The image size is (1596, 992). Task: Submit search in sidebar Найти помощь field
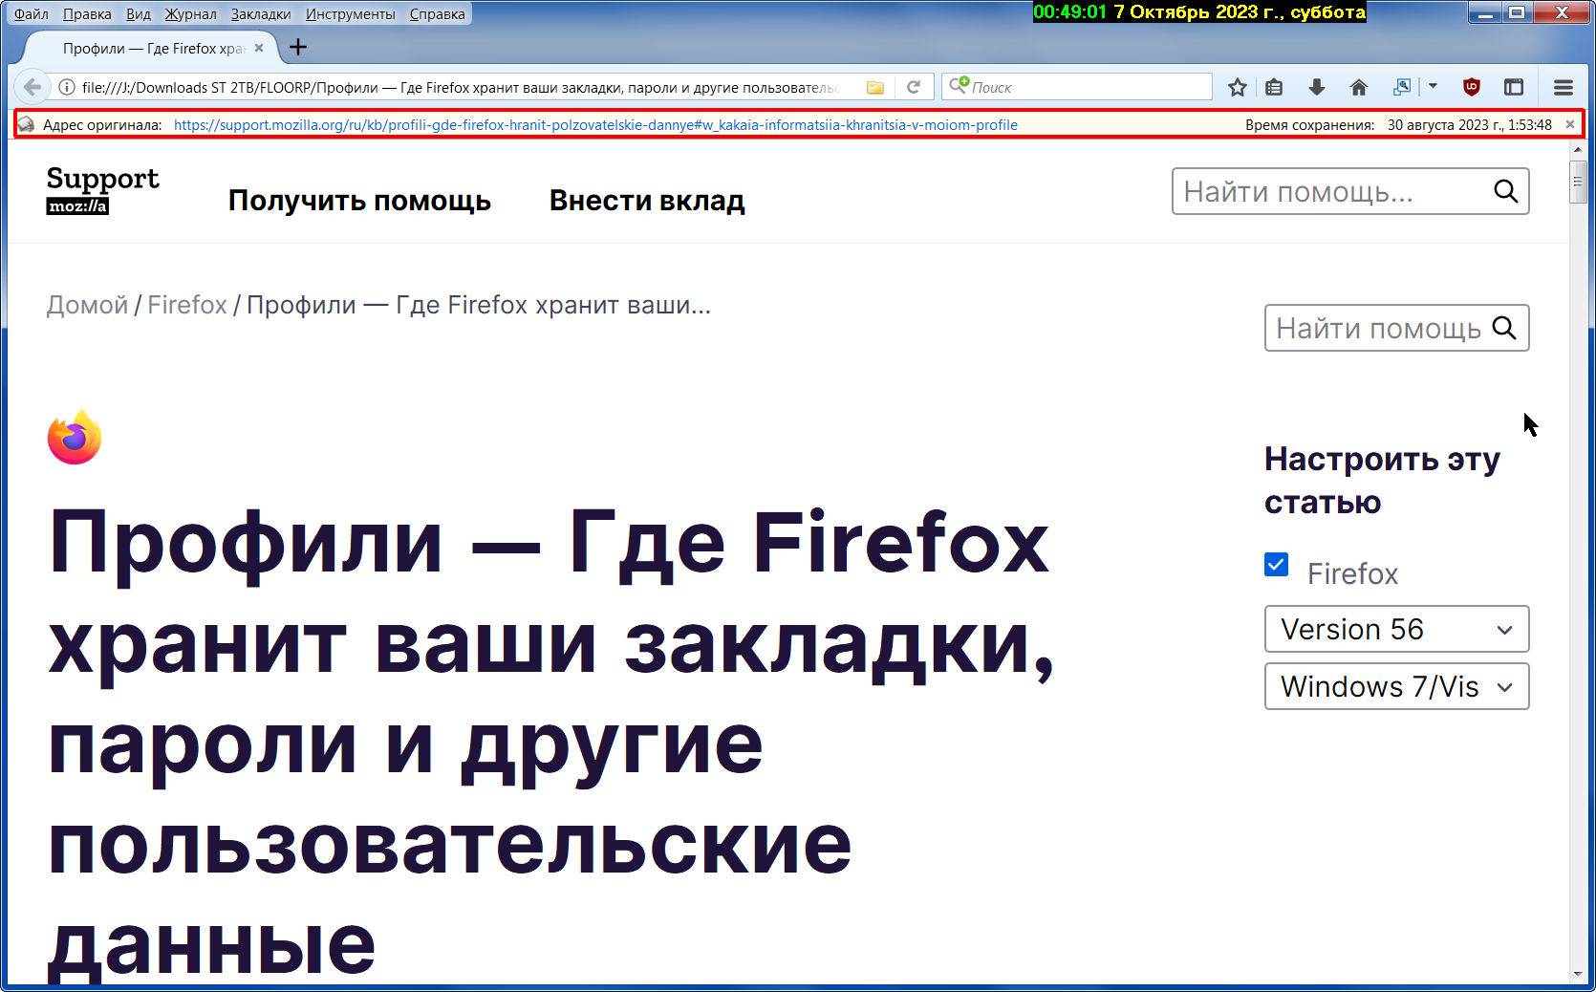pos(1503,328)
